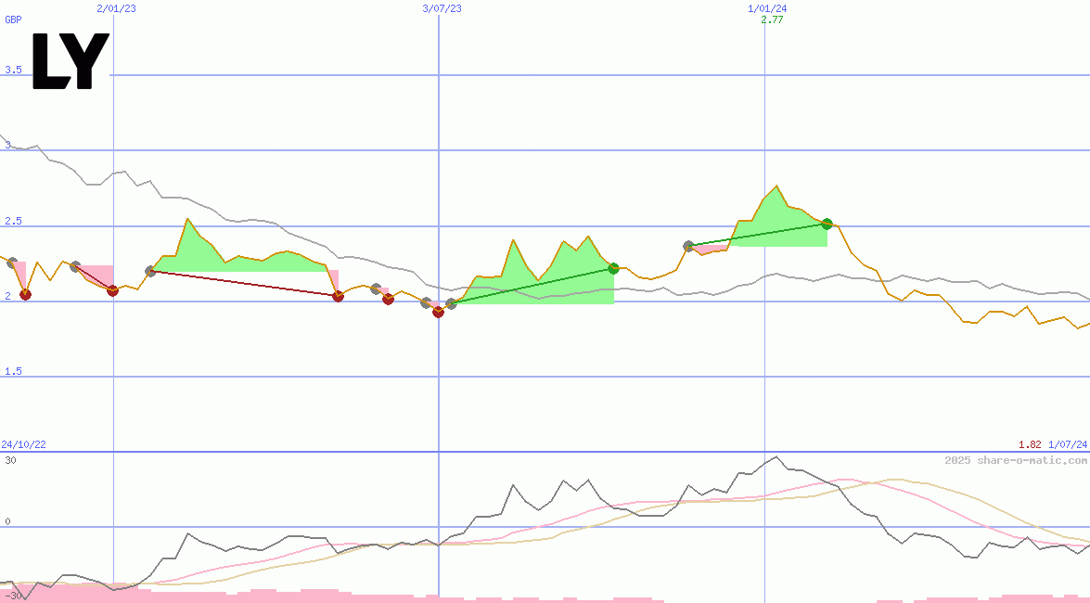Select the 24/10/22 start date label
Viewport: 1090px width, 603px height.
23,445
